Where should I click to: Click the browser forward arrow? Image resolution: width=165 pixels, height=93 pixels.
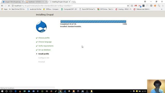[x=6, y=6]
